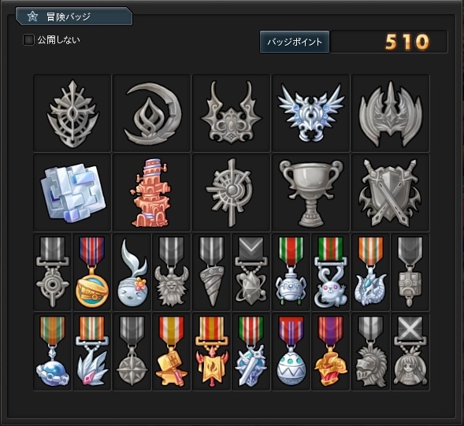Click the white rabbit creature medal
The width and height of the screenshot is (464, 426).
(330, 272)
